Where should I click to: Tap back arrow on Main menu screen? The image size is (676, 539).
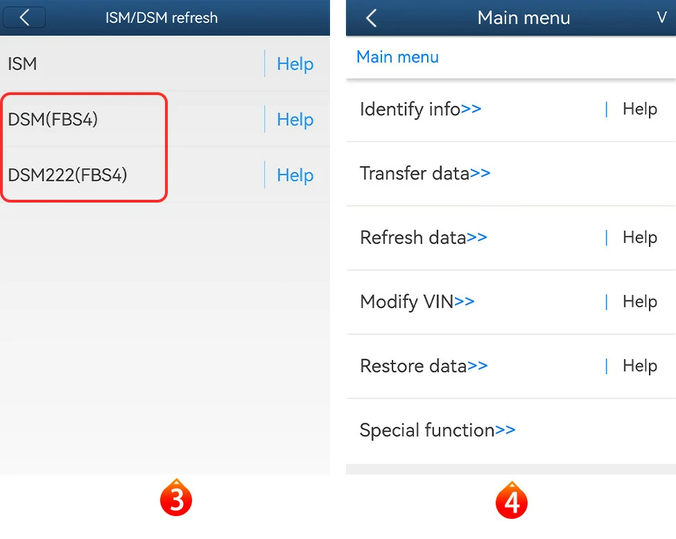pyautogui.click(x=372, y=18)
